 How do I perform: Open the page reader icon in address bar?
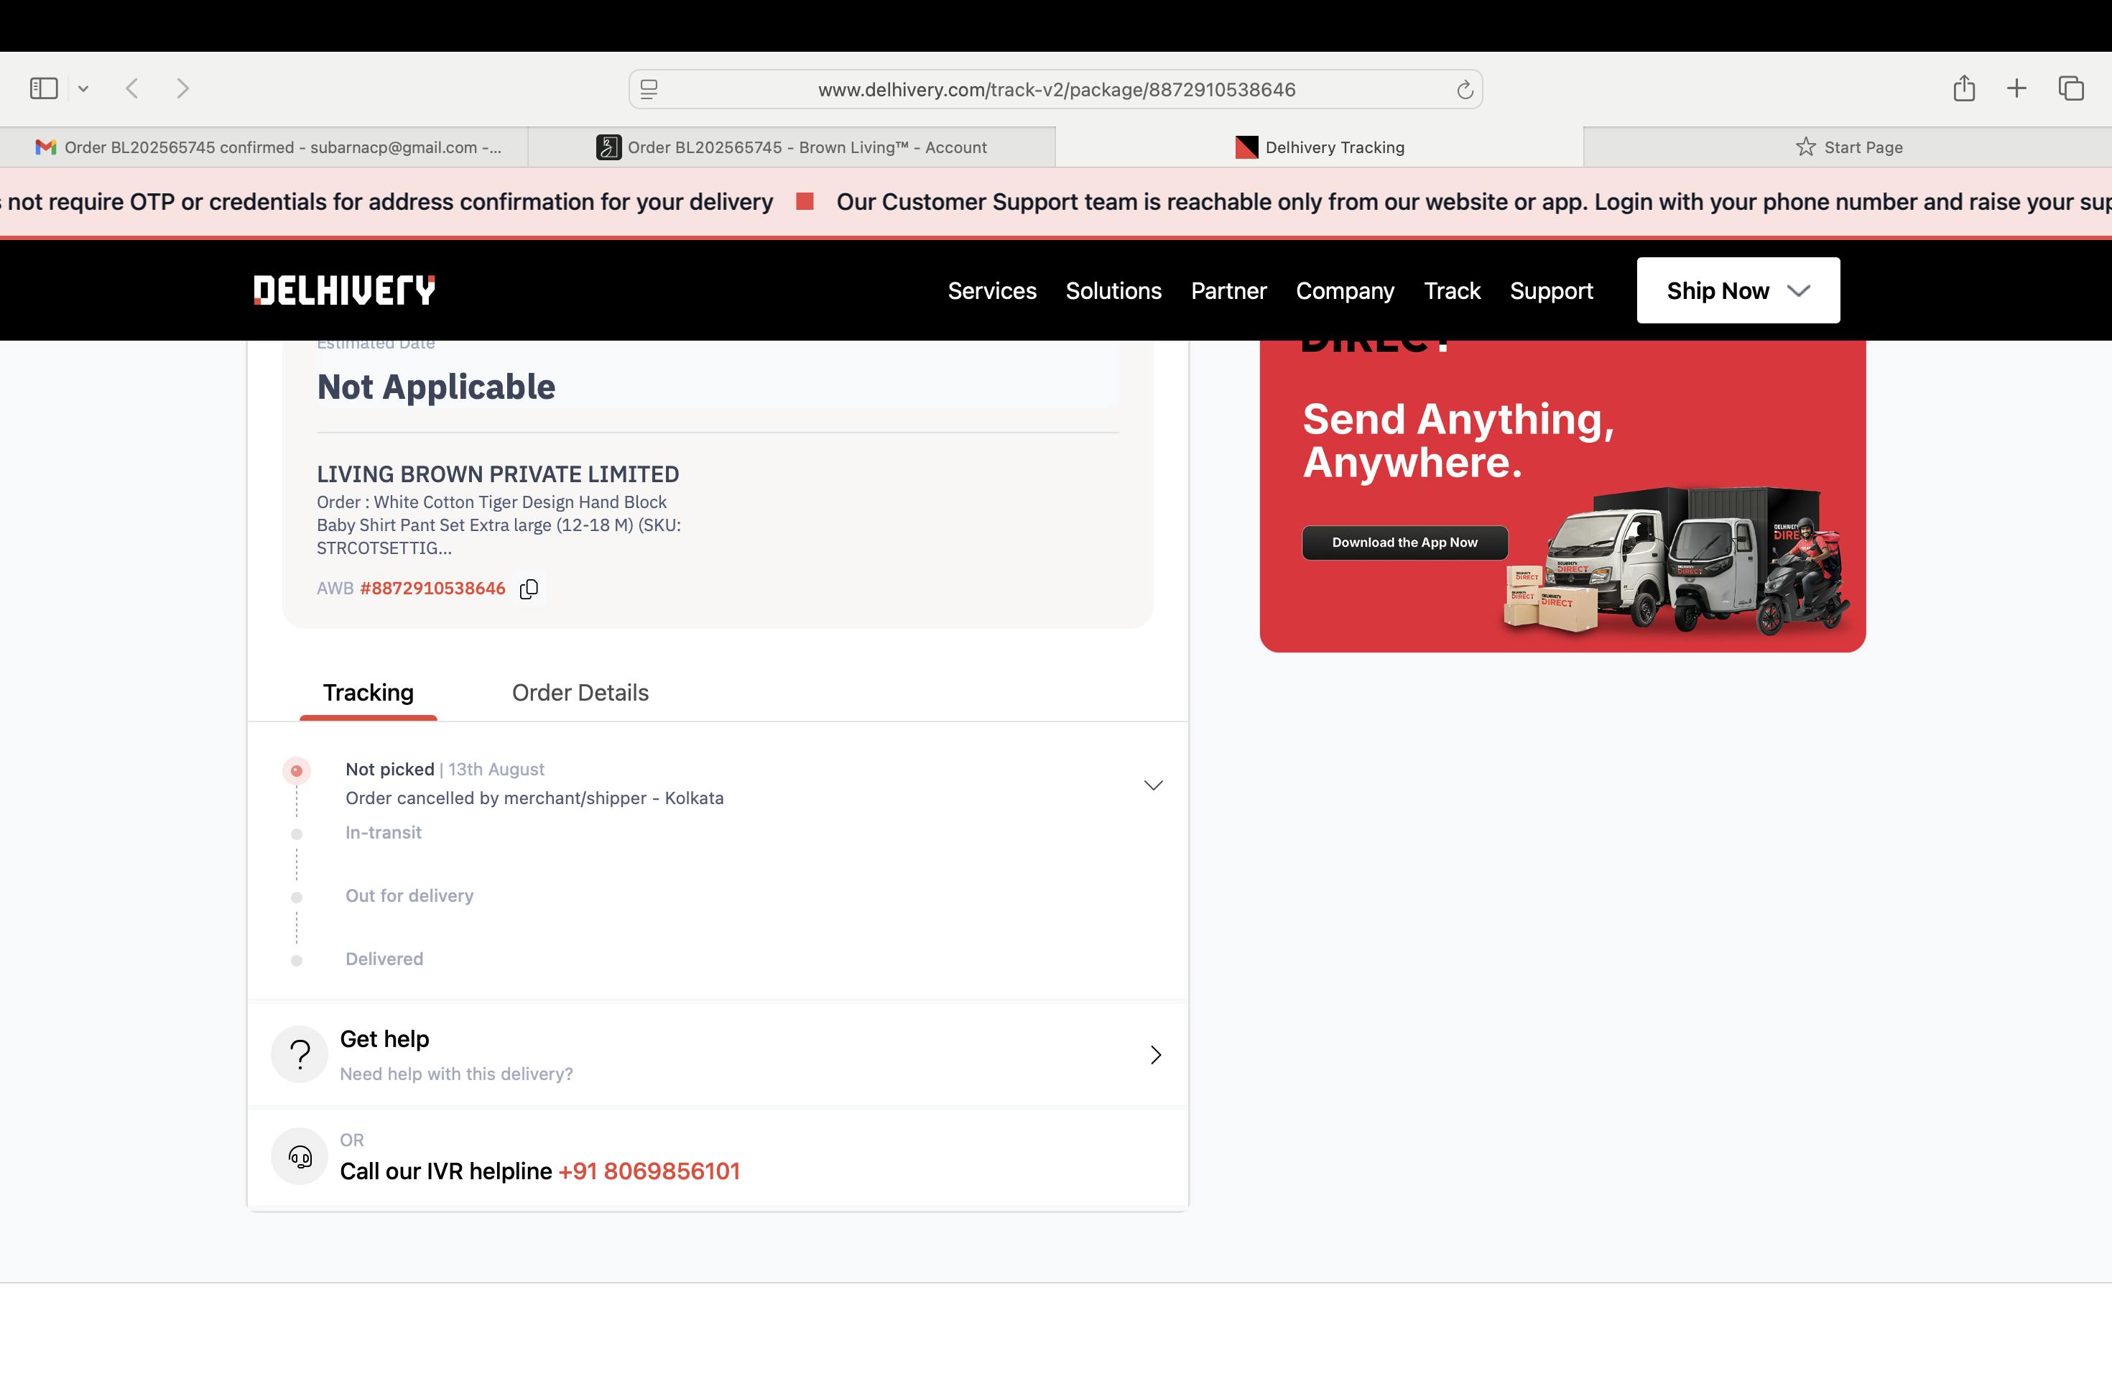tap(649, 89)
